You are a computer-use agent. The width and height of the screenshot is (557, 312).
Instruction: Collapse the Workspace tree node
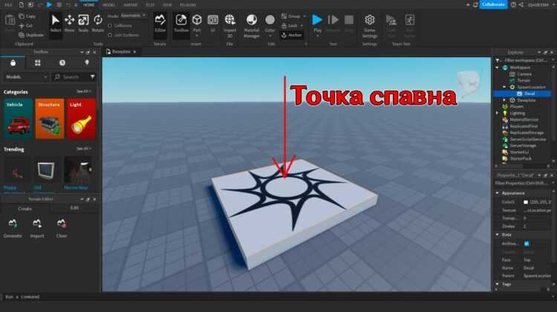click(x=498, y=67)
